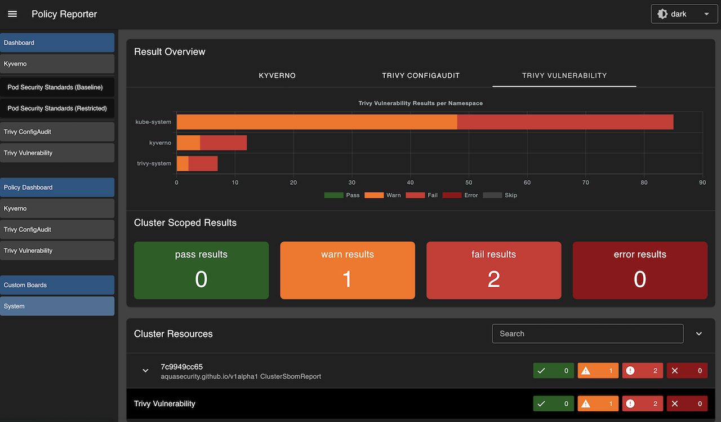Toggle the Skip legend swatch
721x422 pixels.
tap(492, 195)
